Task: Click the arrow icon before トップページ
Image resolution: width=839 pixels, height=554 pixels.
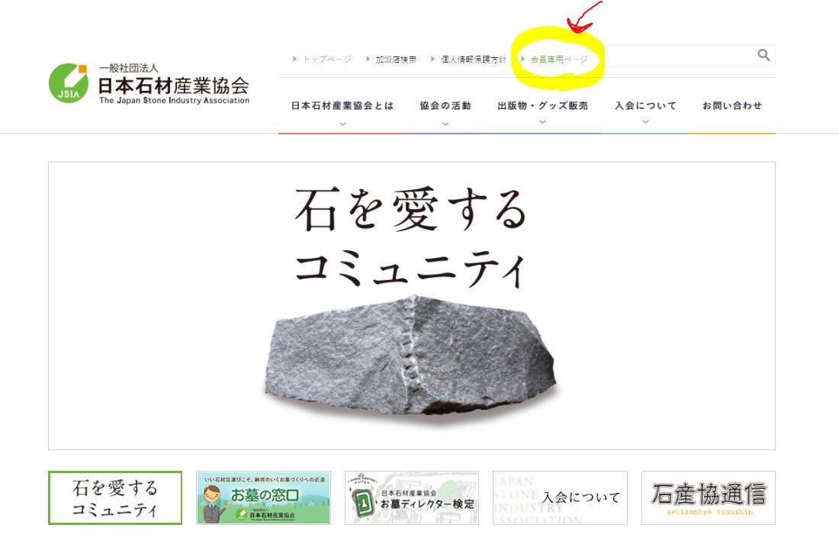Action: pyautogui.click(x=294, y=59)
